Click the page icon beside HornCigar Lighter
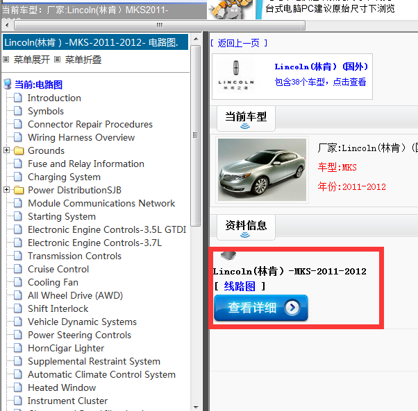Screen dimensions: 418x411 click(x=18, y=348)
